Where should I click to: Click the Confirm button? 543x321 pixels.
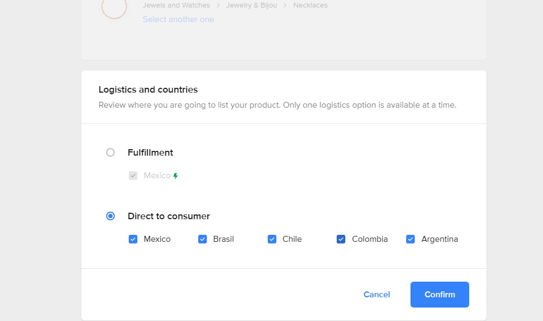click(x=440, y=294)
